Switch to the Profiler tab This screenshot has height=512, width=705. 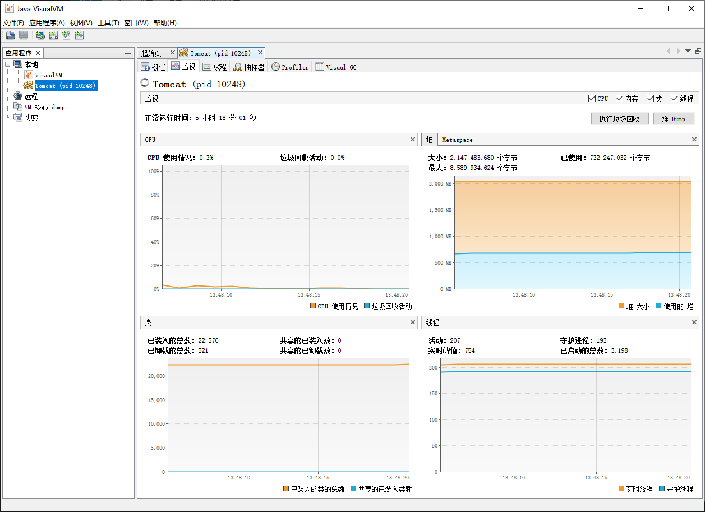point(290,67)
